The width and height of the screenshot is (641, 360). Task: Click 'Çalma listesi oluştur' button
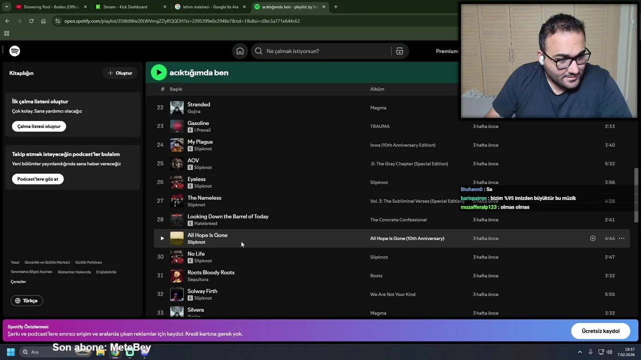coord(39,126)
